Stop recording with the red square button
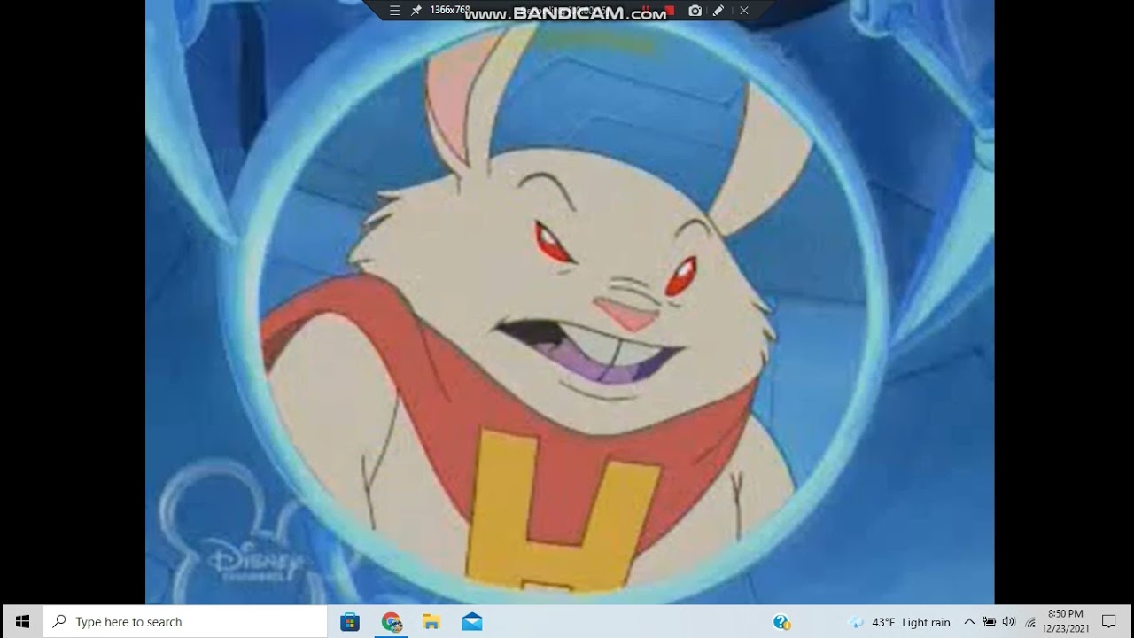The width and height of the screenshot is (1134, 638). pos(672,11)
